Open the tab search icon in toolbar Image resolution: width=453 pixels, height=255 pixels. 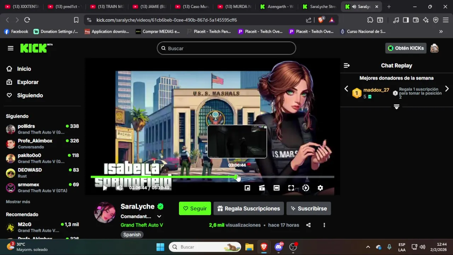pos(380,20)
